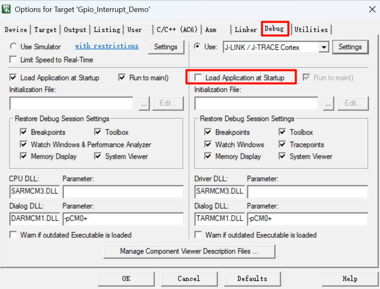This screenshot has height=289, width=380.
Task: Click the CPU DLL Parameter field
Action: (123, 192)
